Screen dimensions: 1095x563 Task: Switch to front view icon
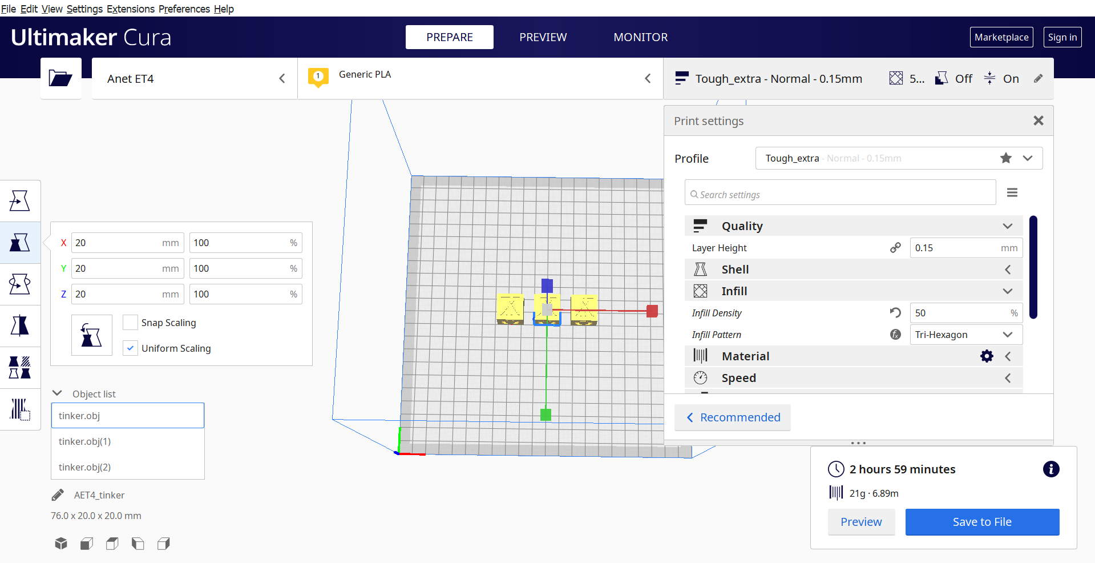[87, 544]
